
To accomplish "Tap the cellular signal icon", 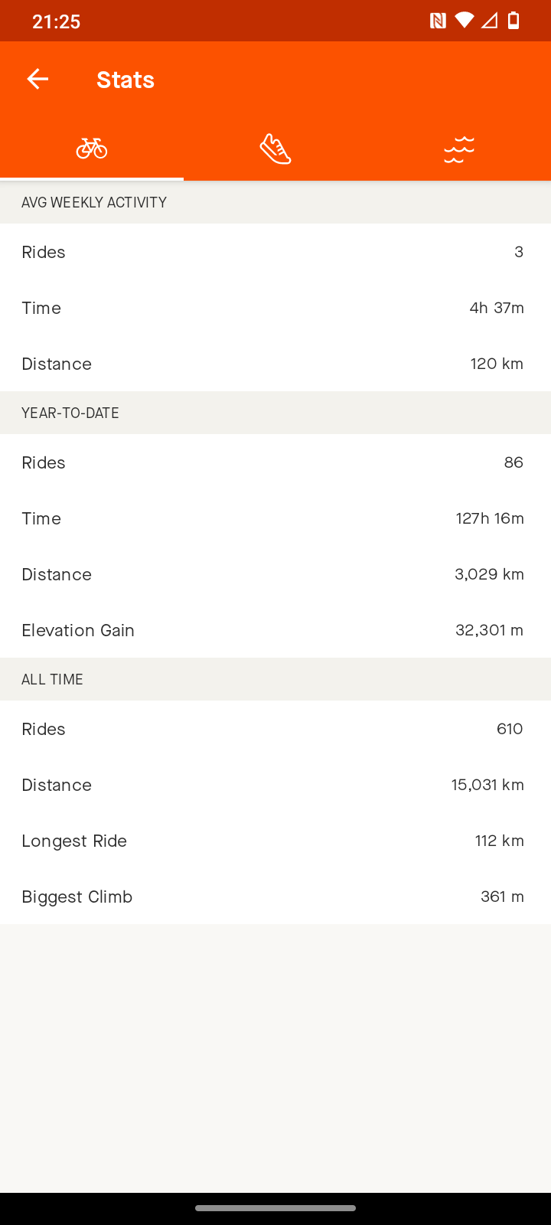I will click(489, 21).
